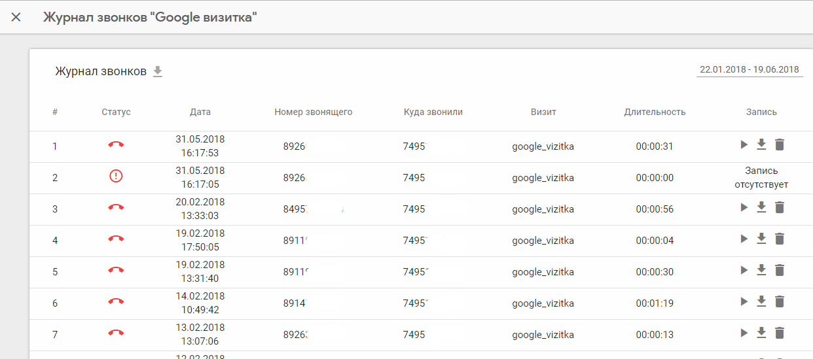Play the recording of call 3
Screen dimensions: 813x359
click(744, 207)
